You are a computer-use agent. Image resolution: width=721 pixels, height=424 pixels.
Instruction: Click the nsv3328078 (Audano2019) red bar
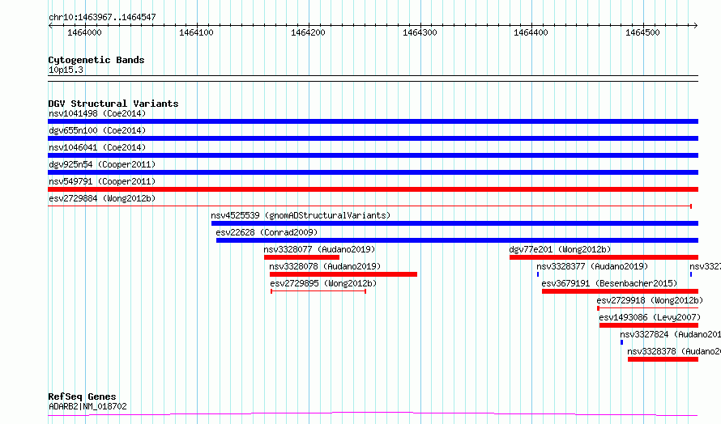click(343, 274)
